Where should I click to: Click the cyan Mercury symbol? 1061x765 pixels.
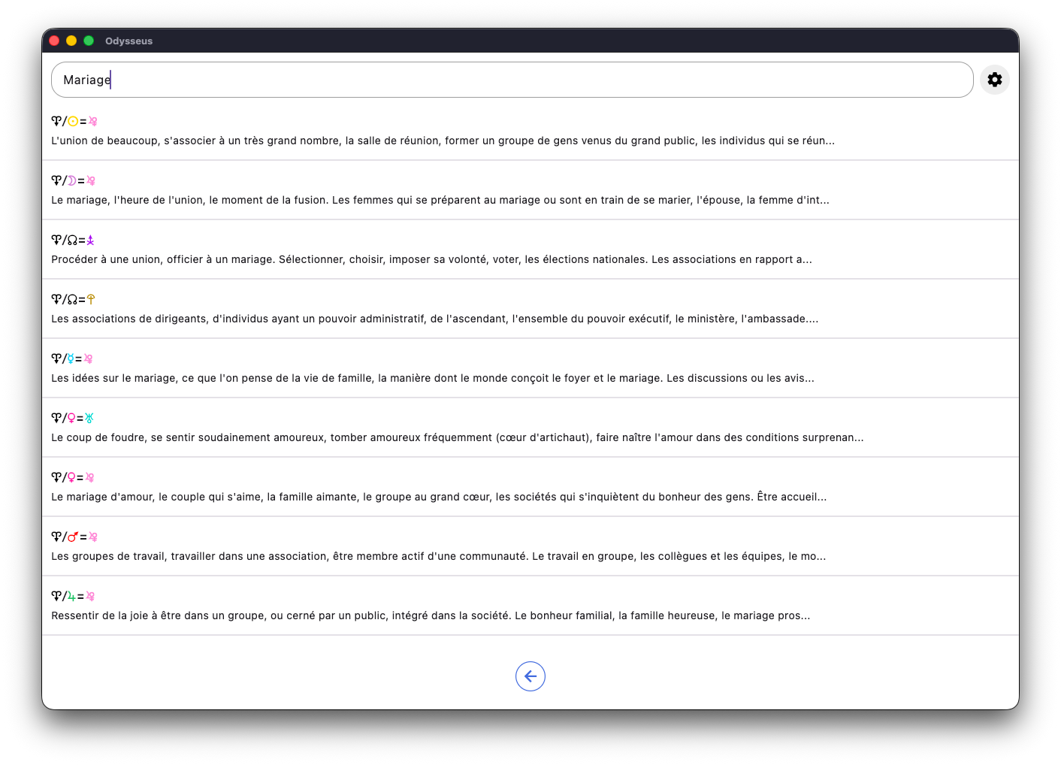tap(71, 358)
